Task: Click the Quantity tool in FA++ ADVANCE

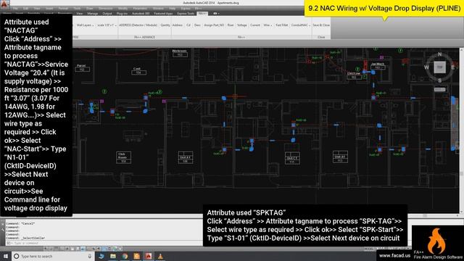Action: pyautogui.click(x=165, y=25)
